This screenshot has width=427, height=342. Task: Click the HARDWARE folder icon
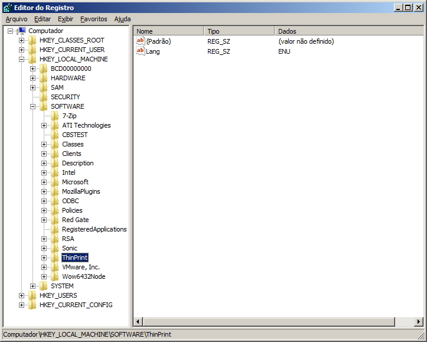(x=43, y=78)
